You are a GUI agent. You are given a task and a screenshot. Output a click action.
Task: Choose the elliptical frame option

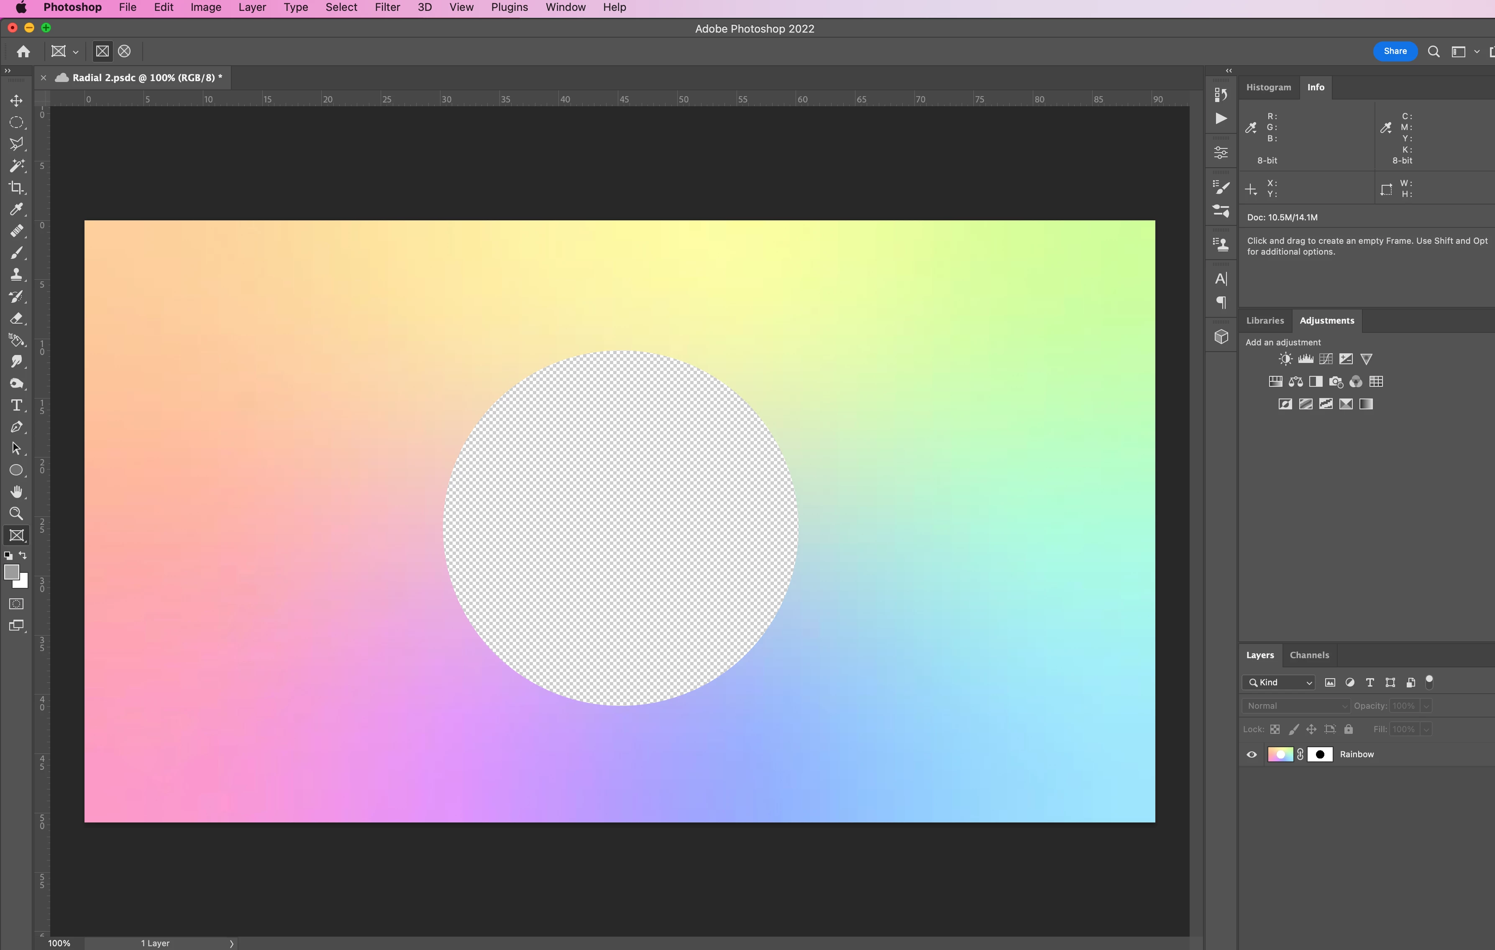pos(124,51)
